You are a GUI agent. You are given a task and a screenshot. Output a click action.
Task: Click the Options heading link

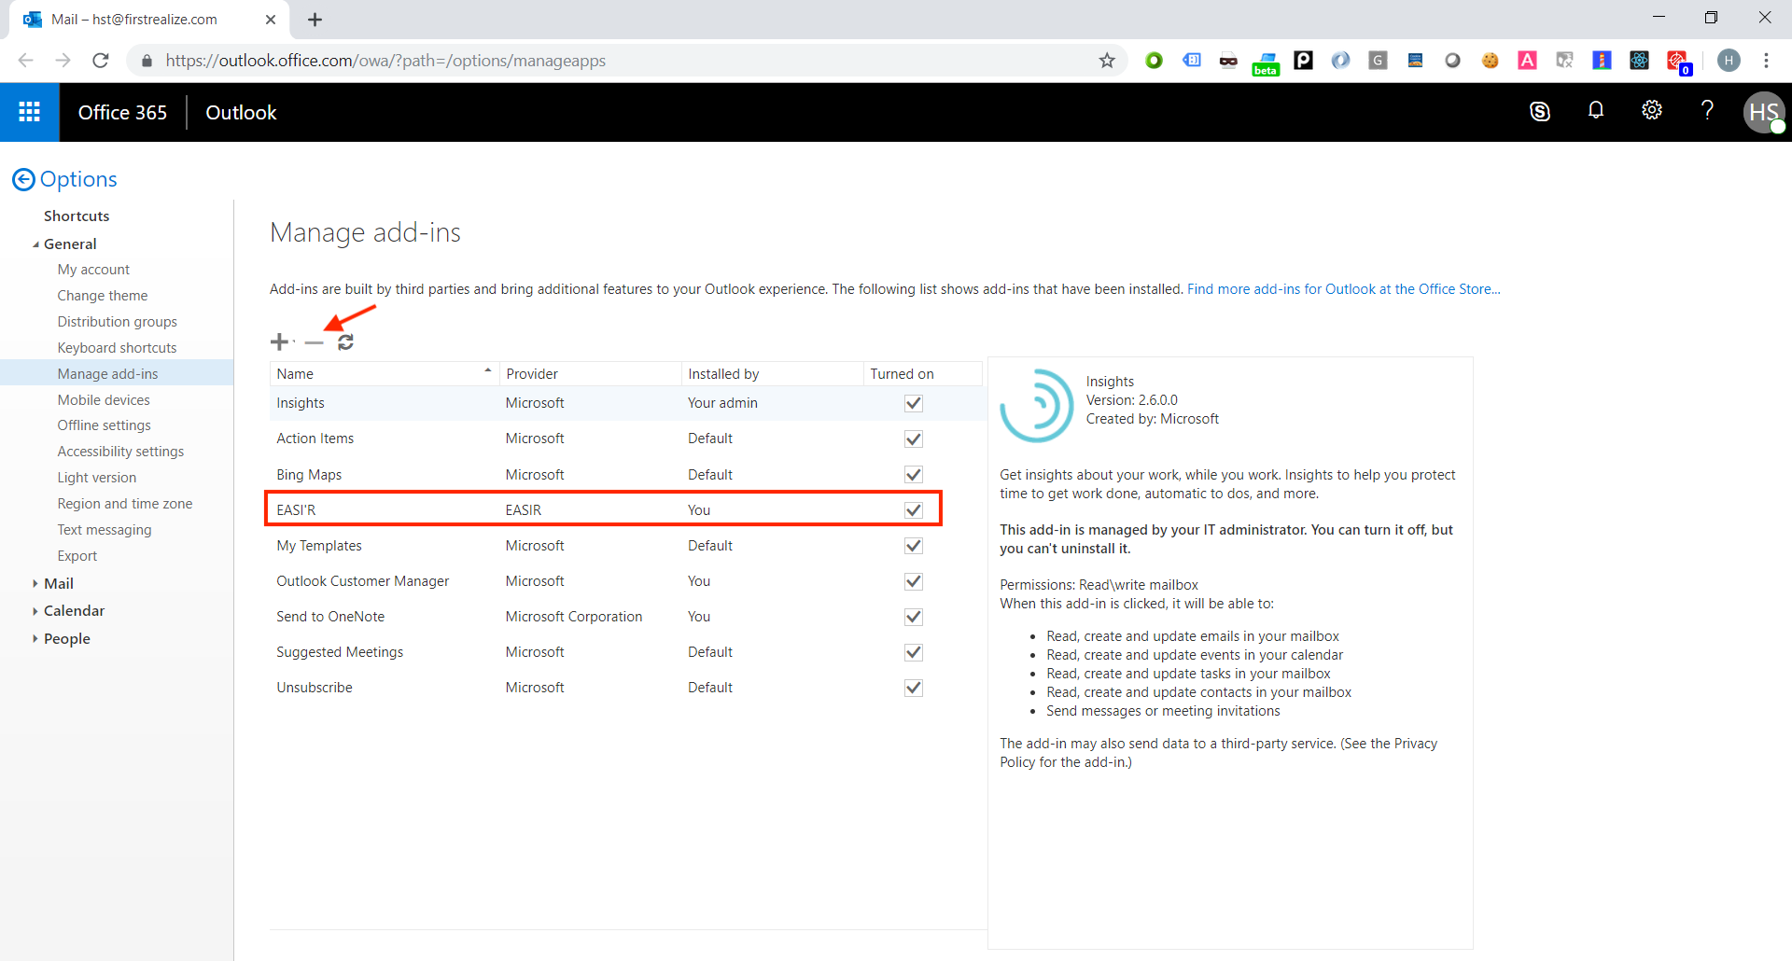pyautogui.click(x=78, y=179)
